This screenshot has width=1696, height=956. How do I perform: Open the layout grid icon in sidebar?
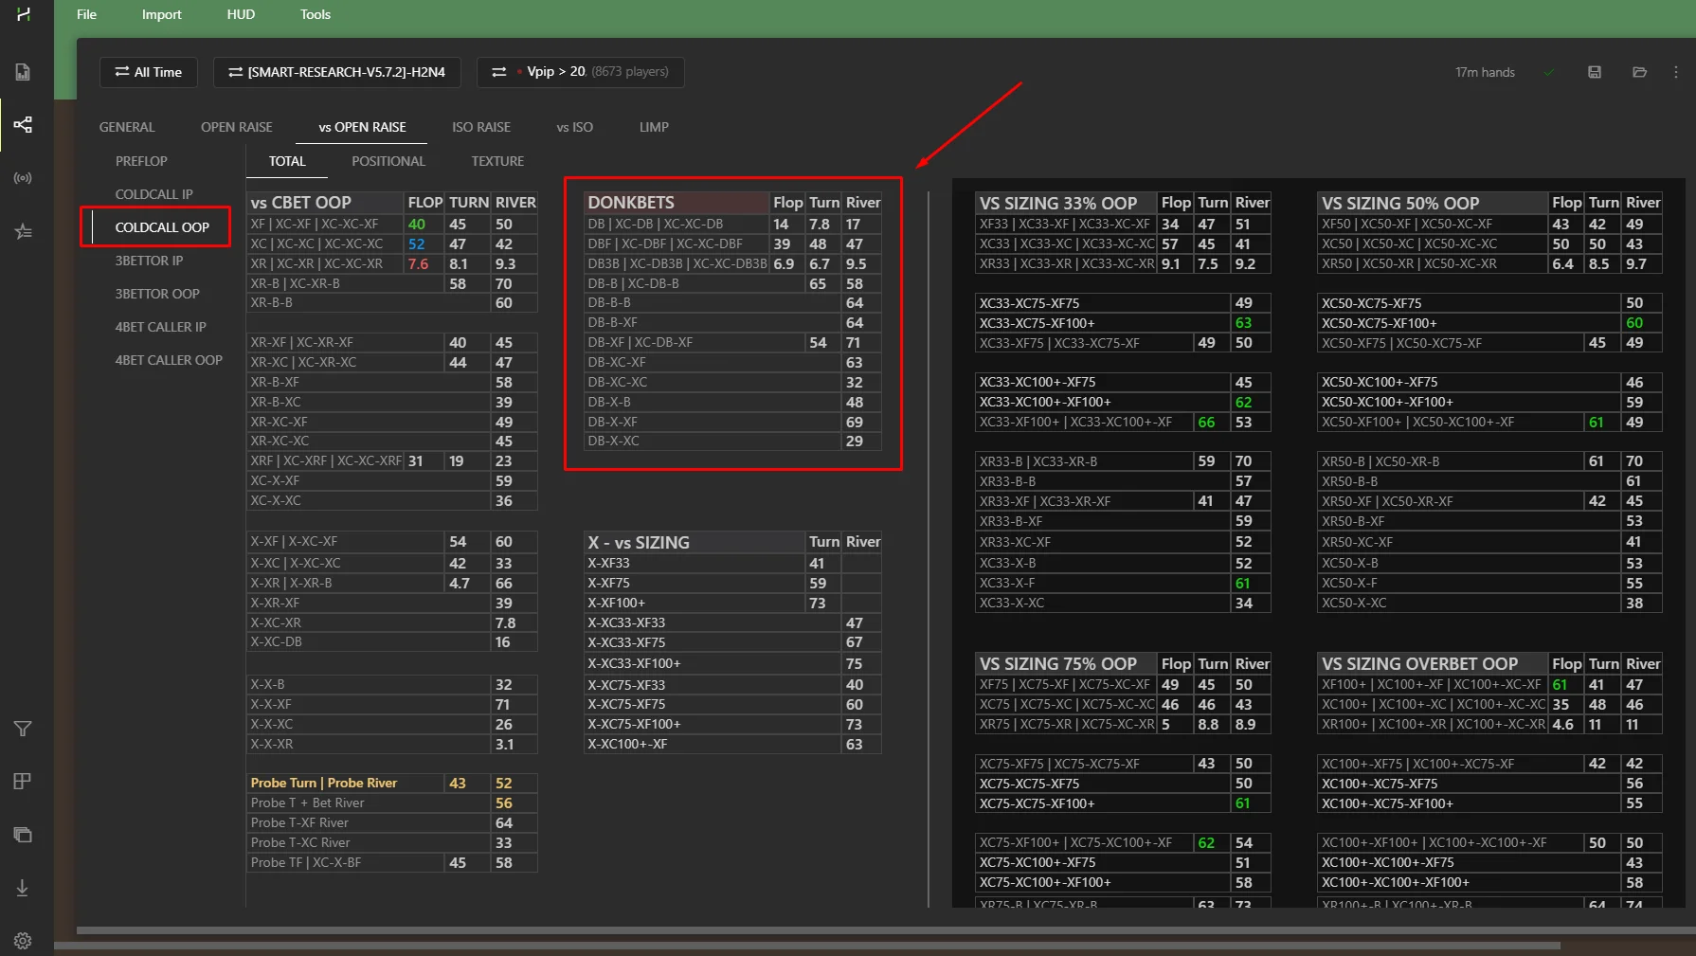pyautogui.click(x=23, y=782)
